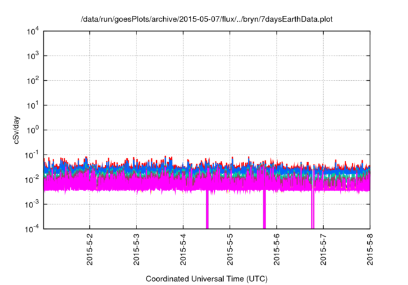Click the 10^2 y-axis tick label
The height and width of the screenshot is (285, 408).
[x=32, y=81]
